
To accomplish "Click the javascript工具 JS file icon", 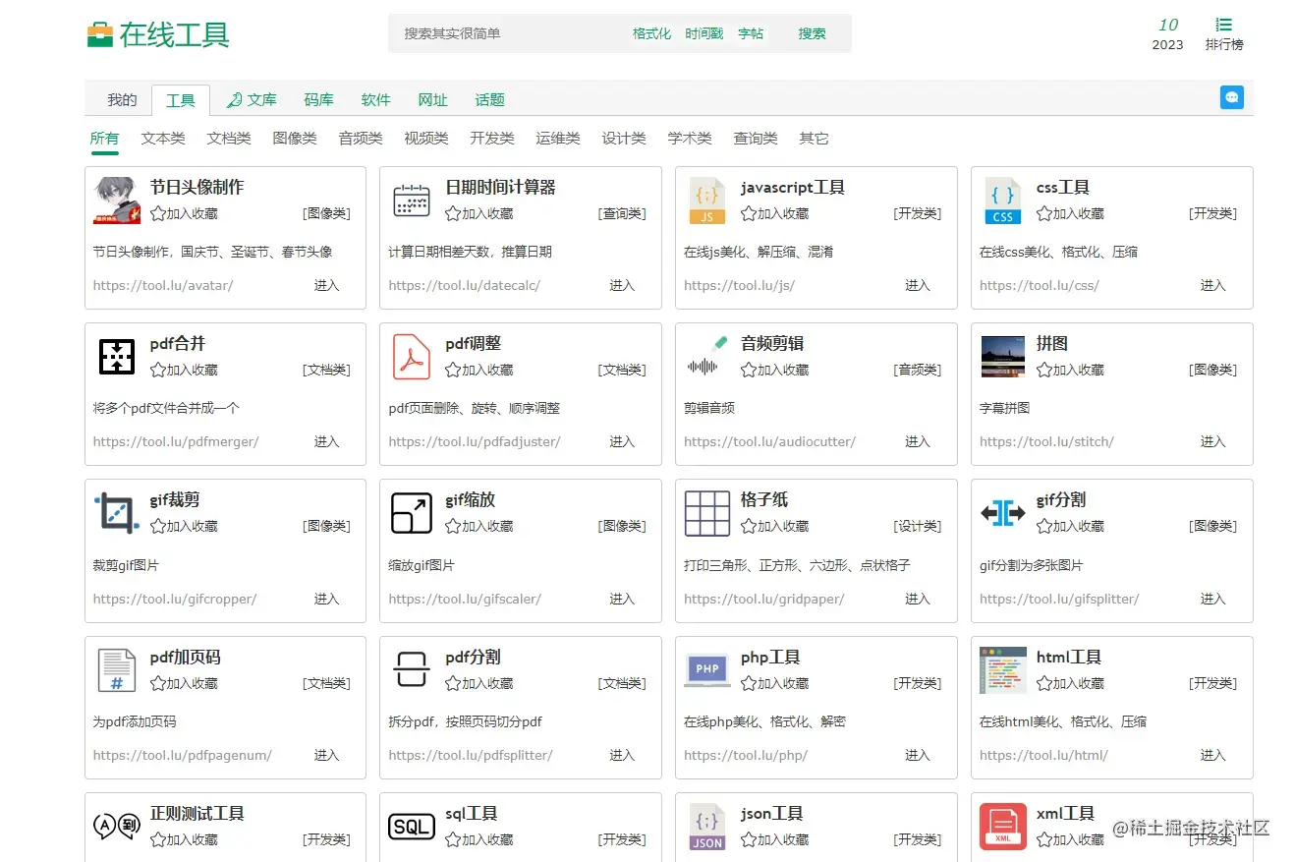I will 707,201.
